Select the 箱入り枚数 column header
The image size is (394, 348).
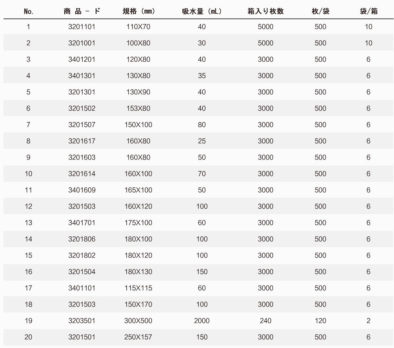(x=266, y=11)
